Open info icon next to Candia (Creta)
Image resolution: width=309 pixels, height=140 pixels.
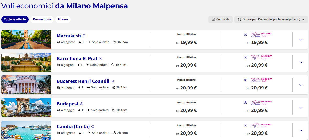tap(93, 126)
